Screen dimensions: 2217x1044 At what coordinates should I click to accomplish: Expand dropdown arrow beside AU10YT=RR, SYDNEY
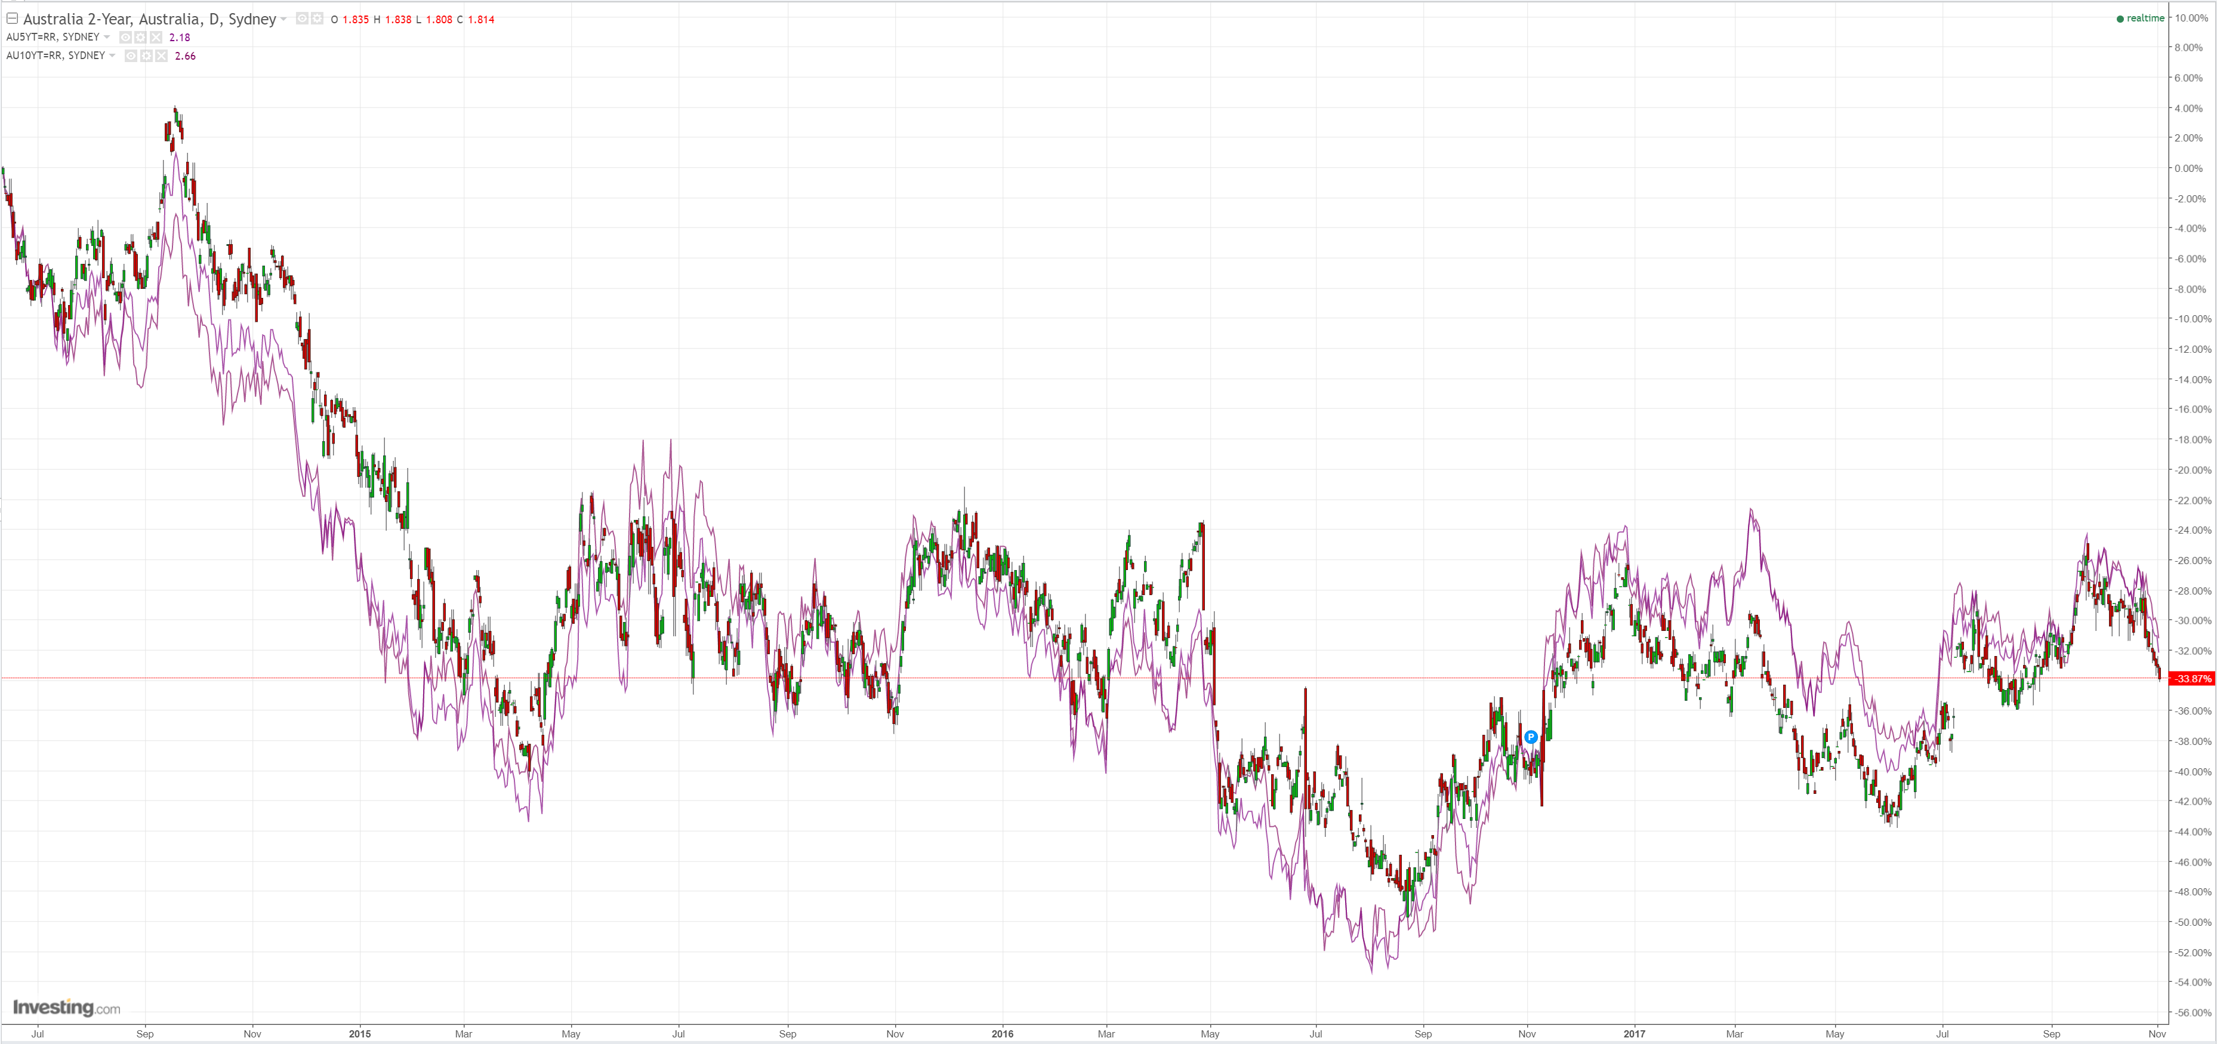[x=112, y=56]
